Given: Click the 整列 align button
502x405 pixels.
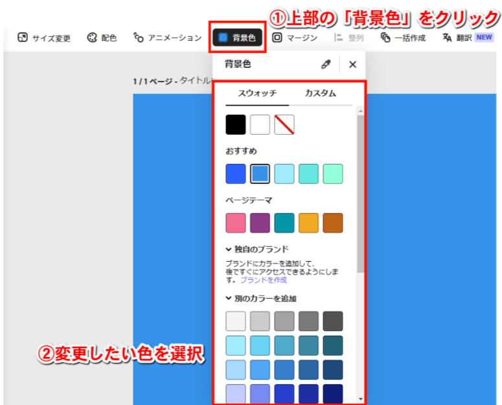Looking at the screenshot, I should click(348, 38).
